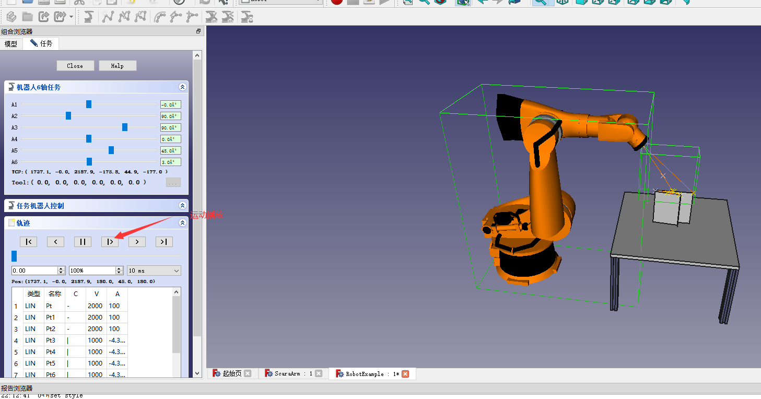761x399 pixels.
Task: Step back one waypoint button
Action: pyautogui.click(x=55, y=242)
